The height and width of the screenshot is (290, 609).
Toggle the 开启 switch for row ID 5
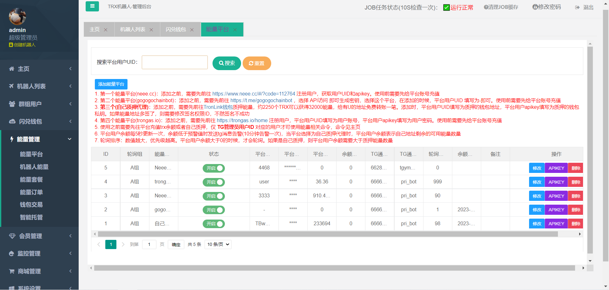pos(214,168)
